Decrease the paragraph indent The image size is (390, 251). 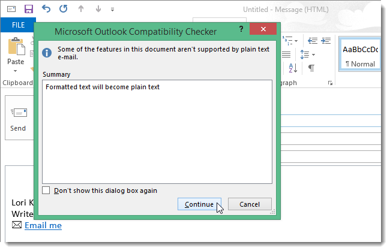[313, 41]
